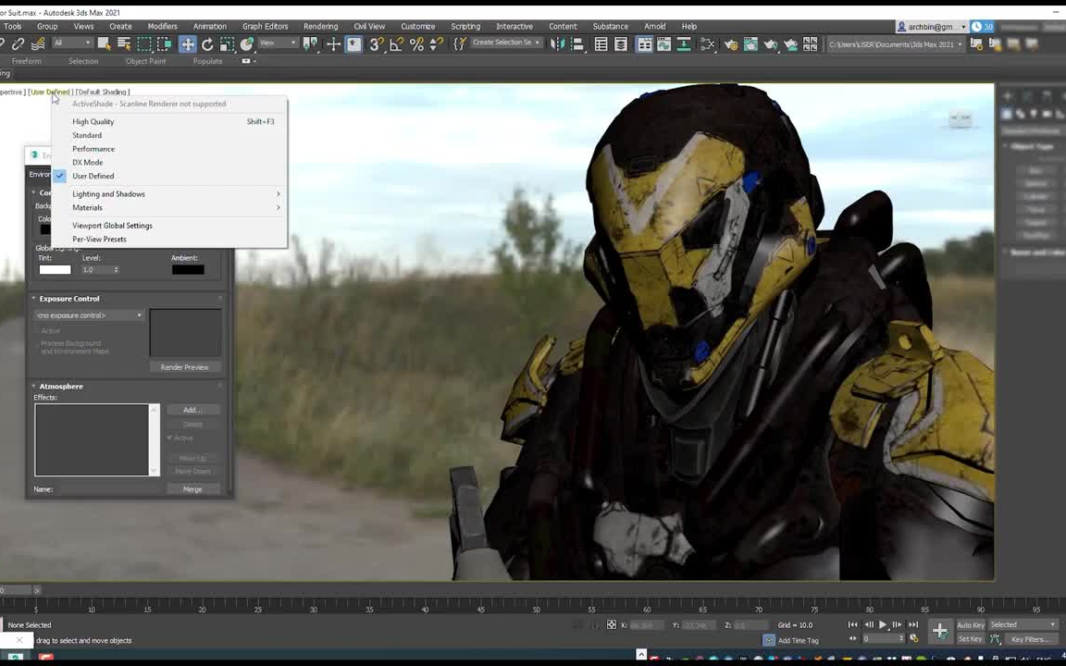The height and width of the screenshot is (666, 1066).
Task: Click the Render Preview button
Action: (184, 367)
